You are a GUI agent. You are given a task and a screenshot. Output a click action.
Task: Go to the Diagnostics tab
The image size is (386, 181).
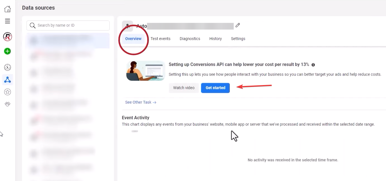click(x=190, y=39)
